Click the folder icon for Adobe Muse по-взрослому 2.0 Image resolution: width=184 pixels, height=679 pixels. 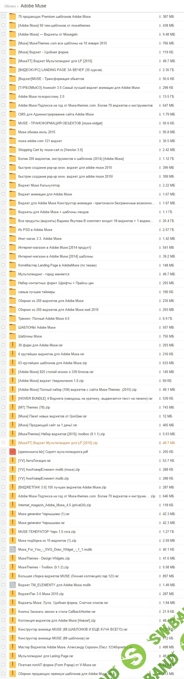[x=12, y=96]
